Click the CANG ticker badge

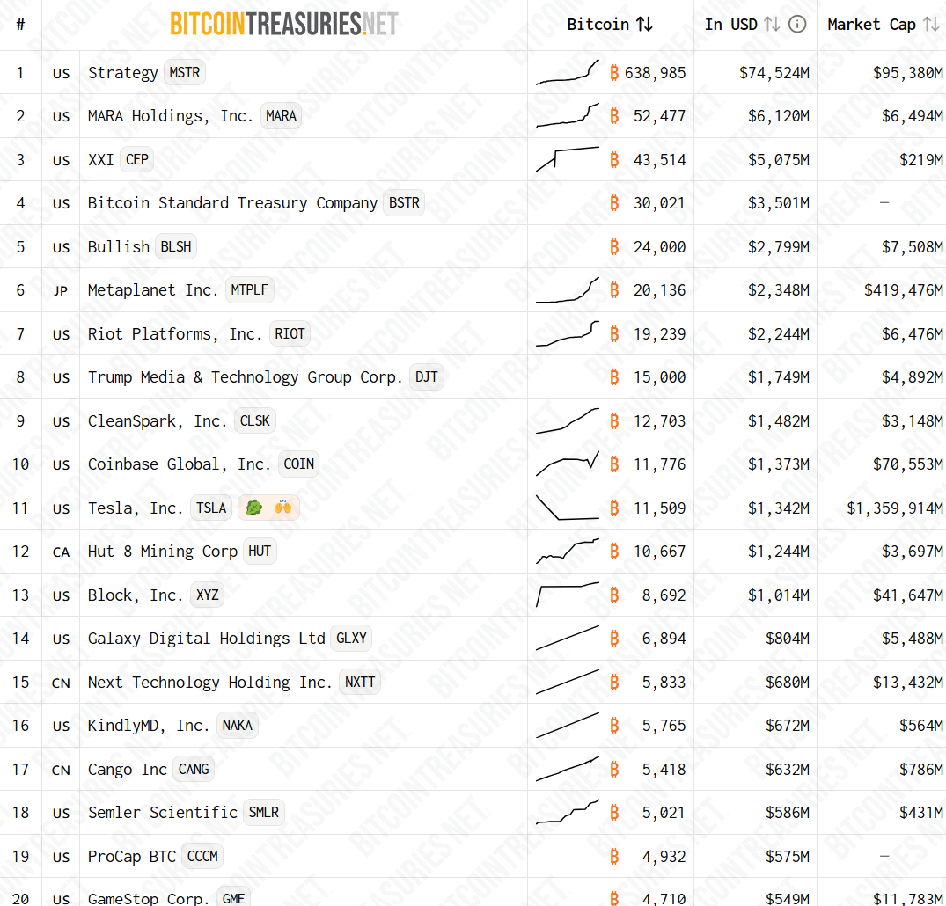coord(194,769)
